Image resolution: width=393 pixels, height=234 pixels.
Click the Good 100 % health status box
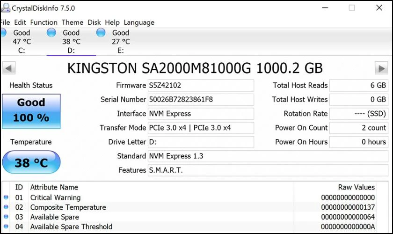[31, 111]
